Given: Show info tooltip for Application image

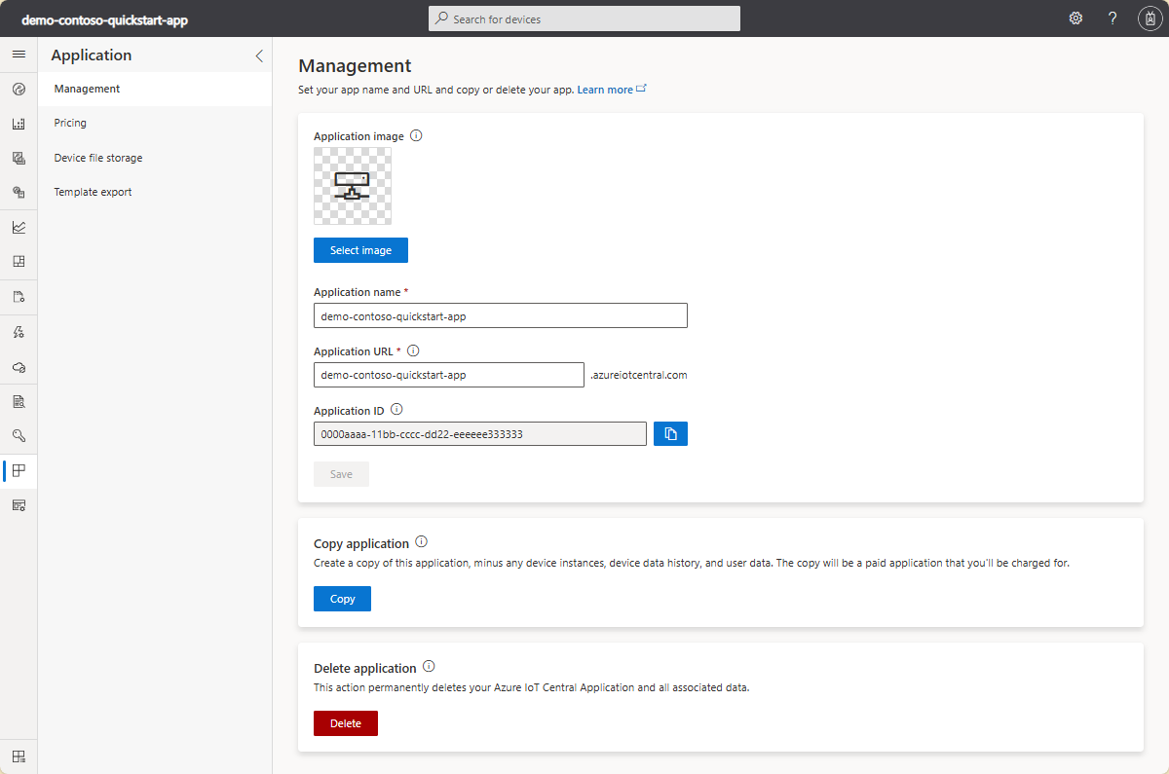Looking at the screenshot, I should (416, 136).
